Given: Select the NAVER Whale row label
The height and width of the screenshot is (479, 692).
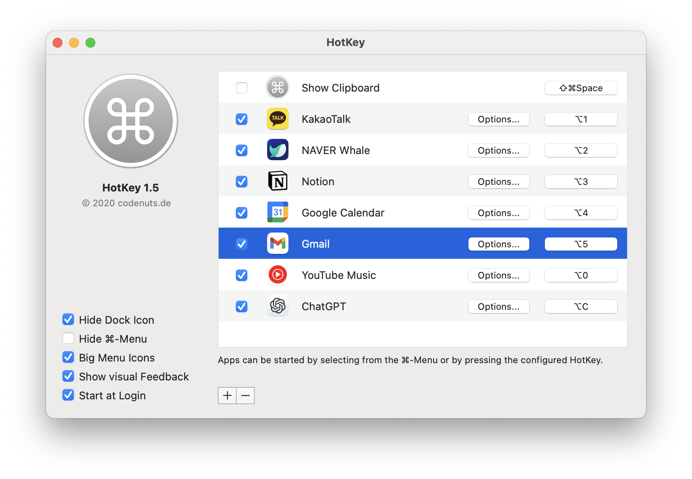Looking at the screenshot, I should pos(336,150).
